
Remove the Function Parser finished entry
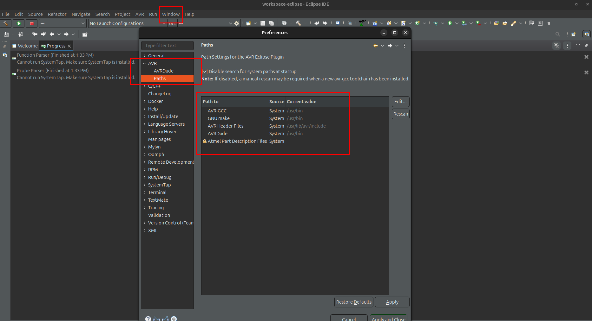[x=586, y=57]
